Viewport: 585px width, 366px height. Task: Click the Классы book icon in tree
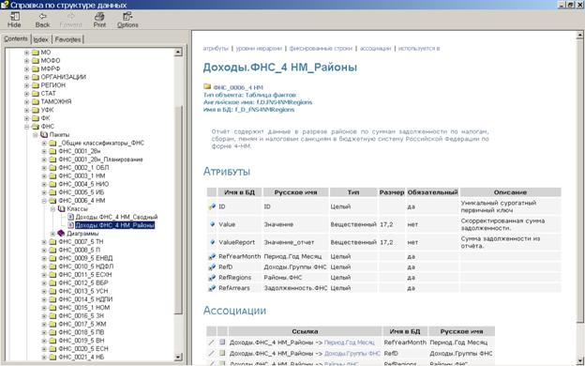(61, 208)
